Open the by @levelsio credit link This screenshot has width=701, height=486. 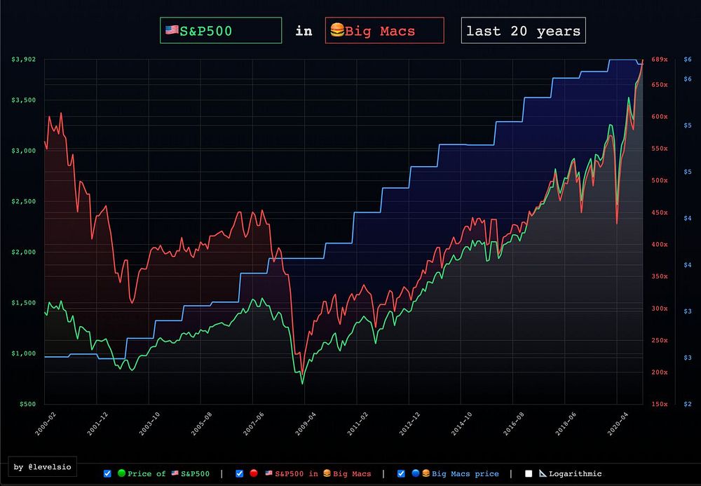tap(43, 467)
